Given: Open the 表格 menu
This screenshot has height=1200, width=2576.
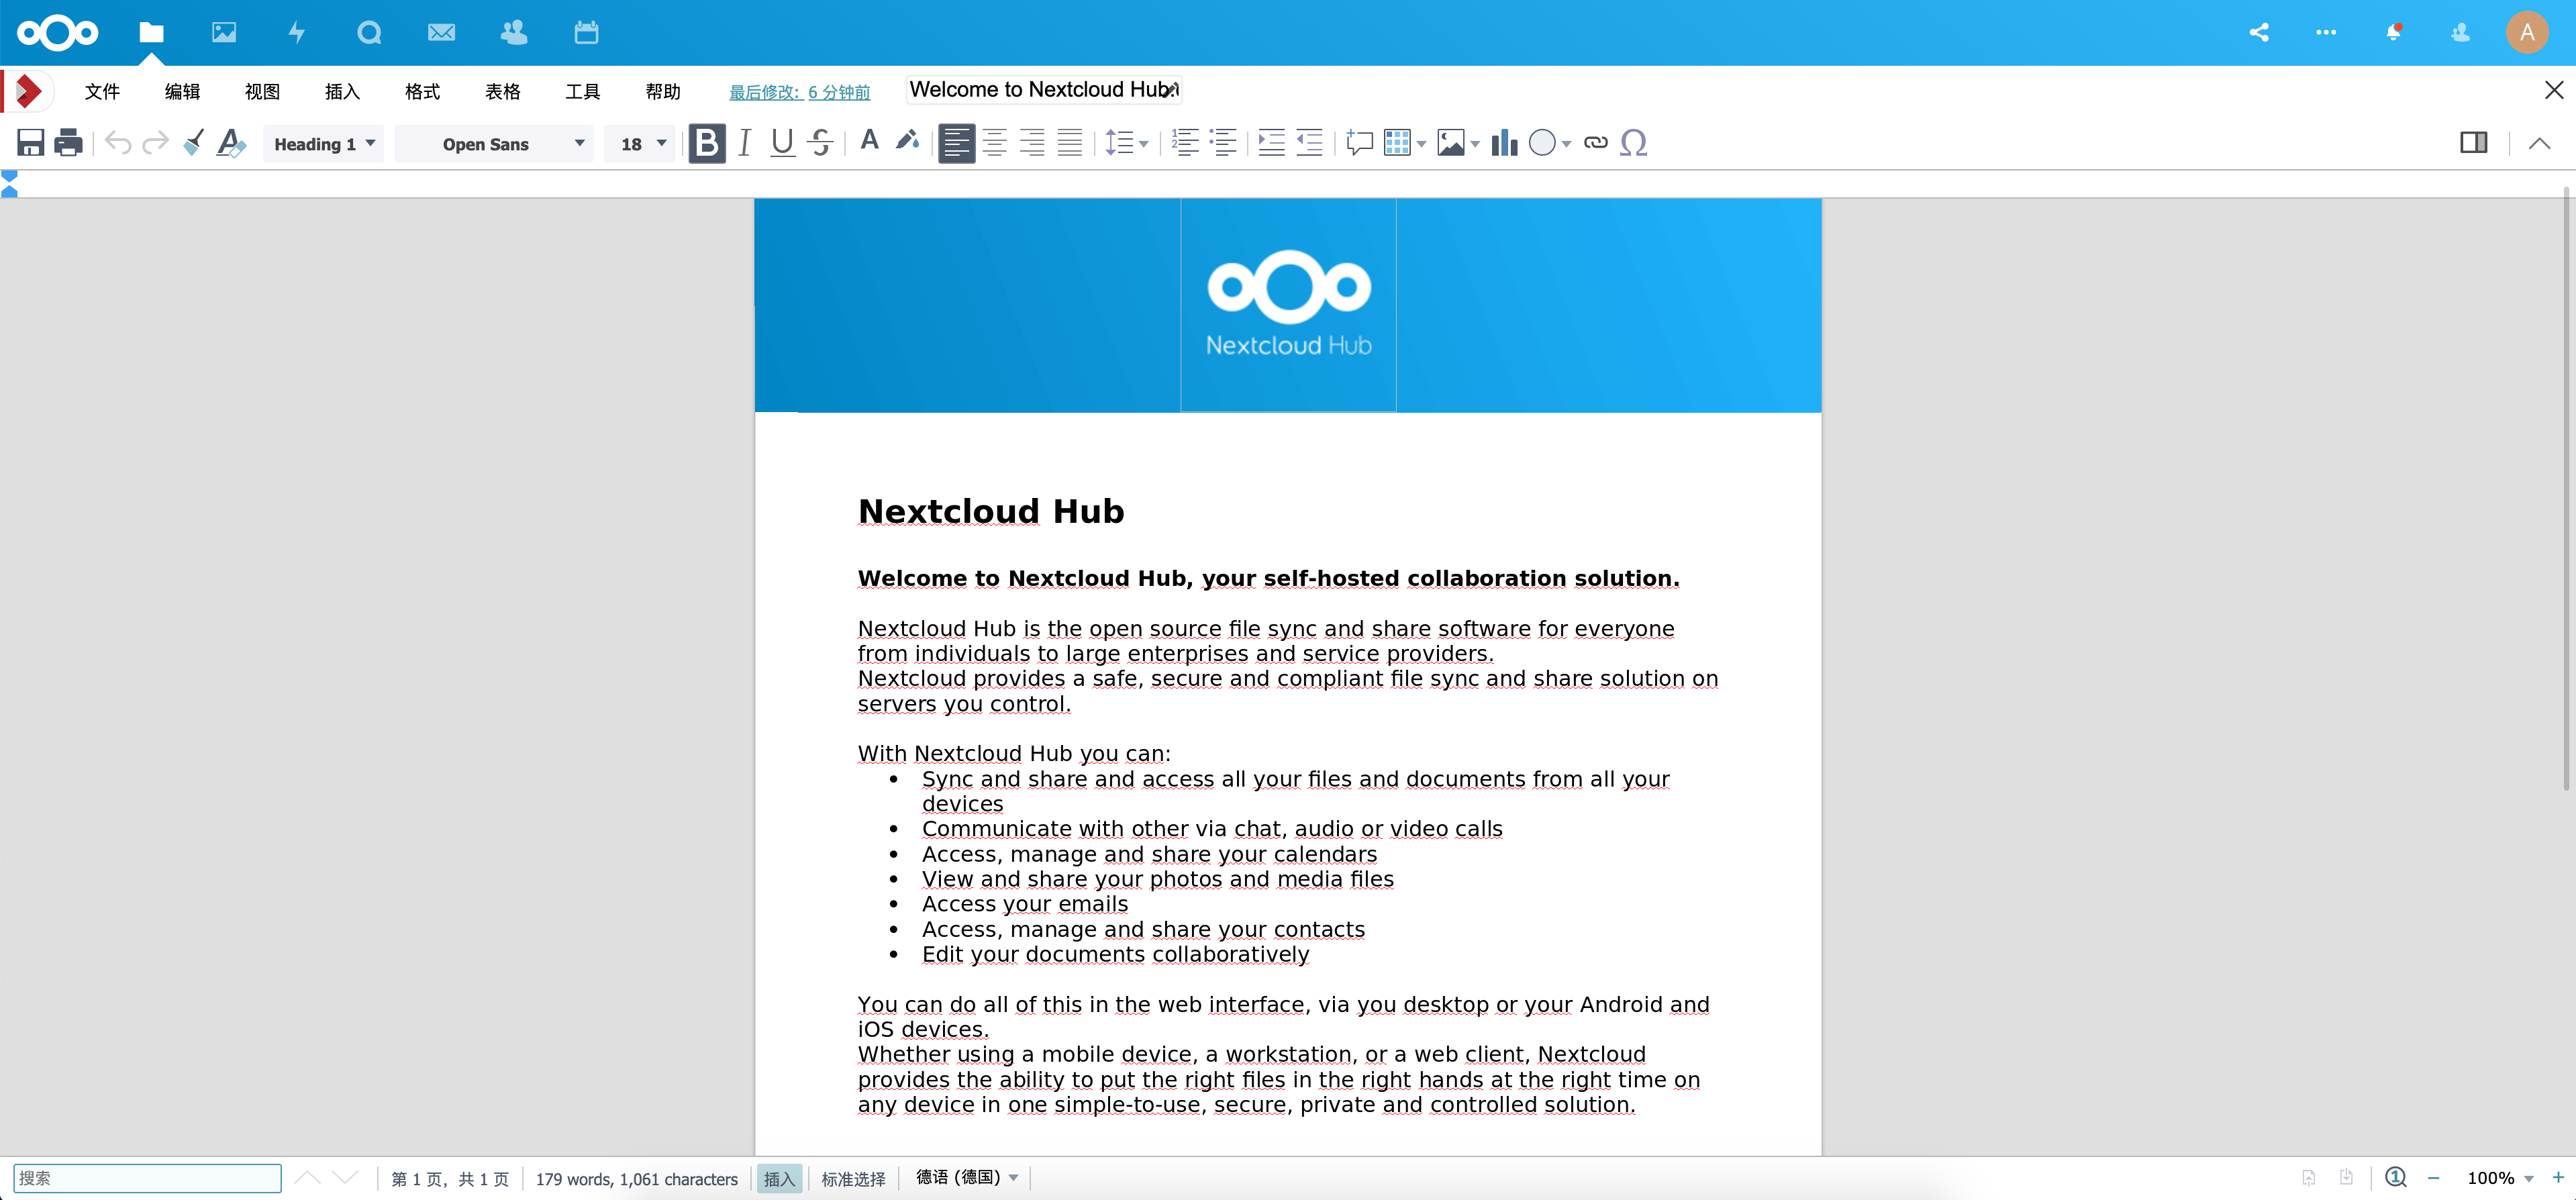Looking at the screenshot, I should (502, 91).
